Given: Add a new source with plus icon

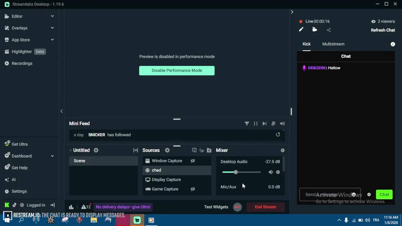Looking at the screenshot, I should coord(167,150).
